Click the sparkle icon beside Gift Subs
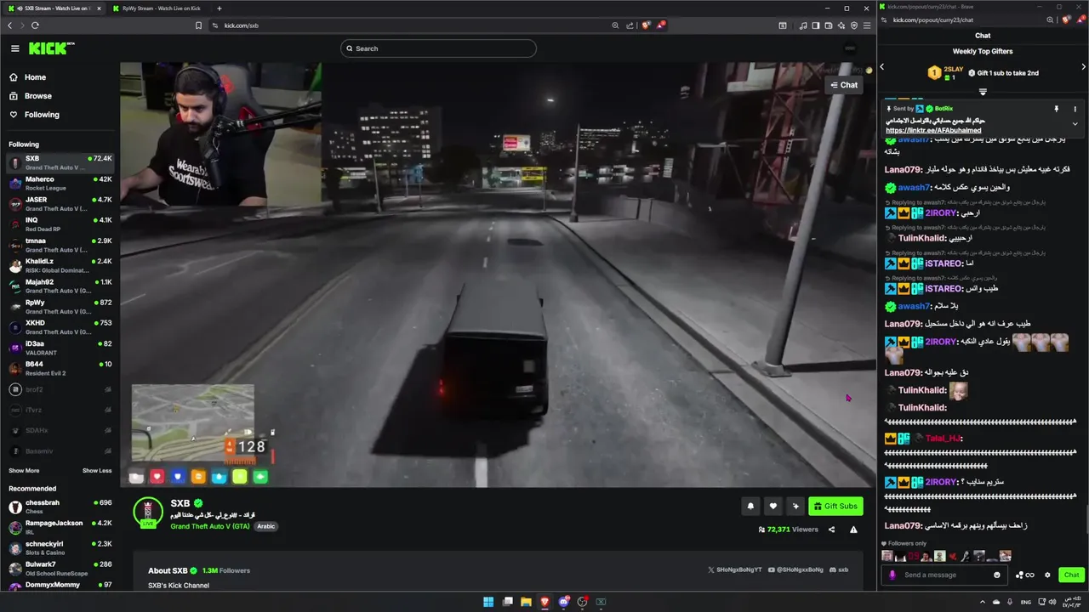The height and width of the screenshot is (612, 1089). coord(795,507)
